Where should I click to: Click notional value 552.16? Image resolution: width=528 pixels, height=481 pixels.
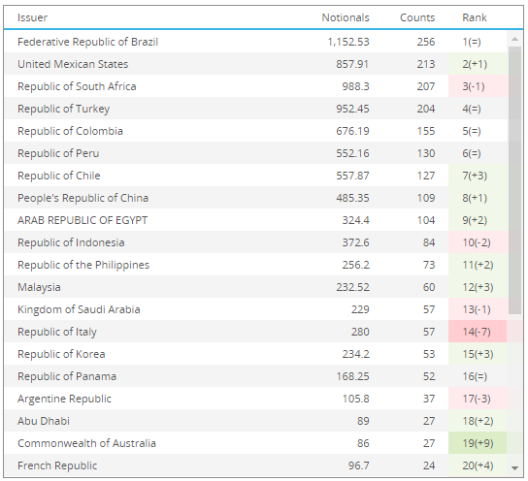352,153
